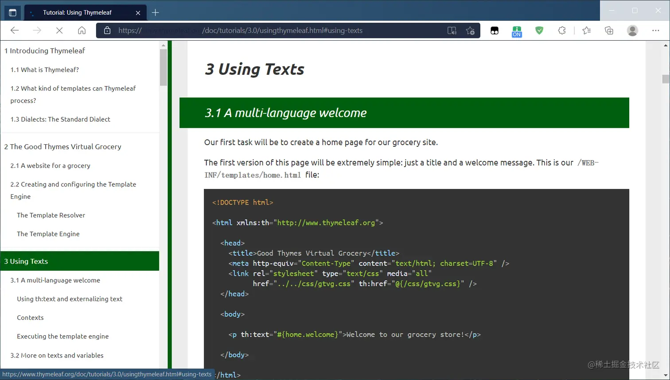Close the Tutorial: Using Thymeleaf tab

coord(138,13)
